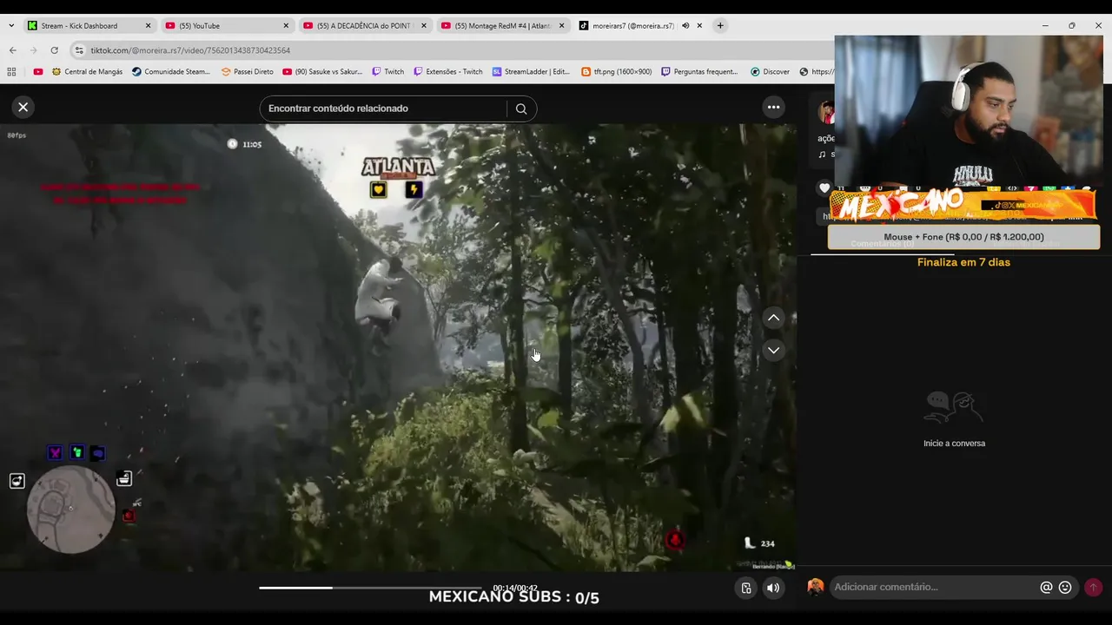This screenshot has height=625, width=1112.
Task: Open 'StreamLadder | Edit...' bookmark
Action: click(x=531, y=72)
